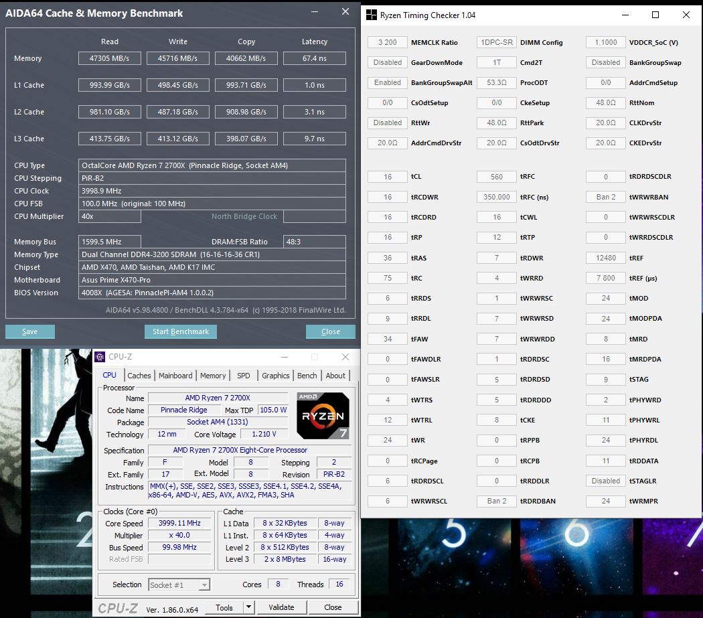Click the Core Voltage 1.210 V value
This screenshot has width=703, height=618.
coord(264,434)
